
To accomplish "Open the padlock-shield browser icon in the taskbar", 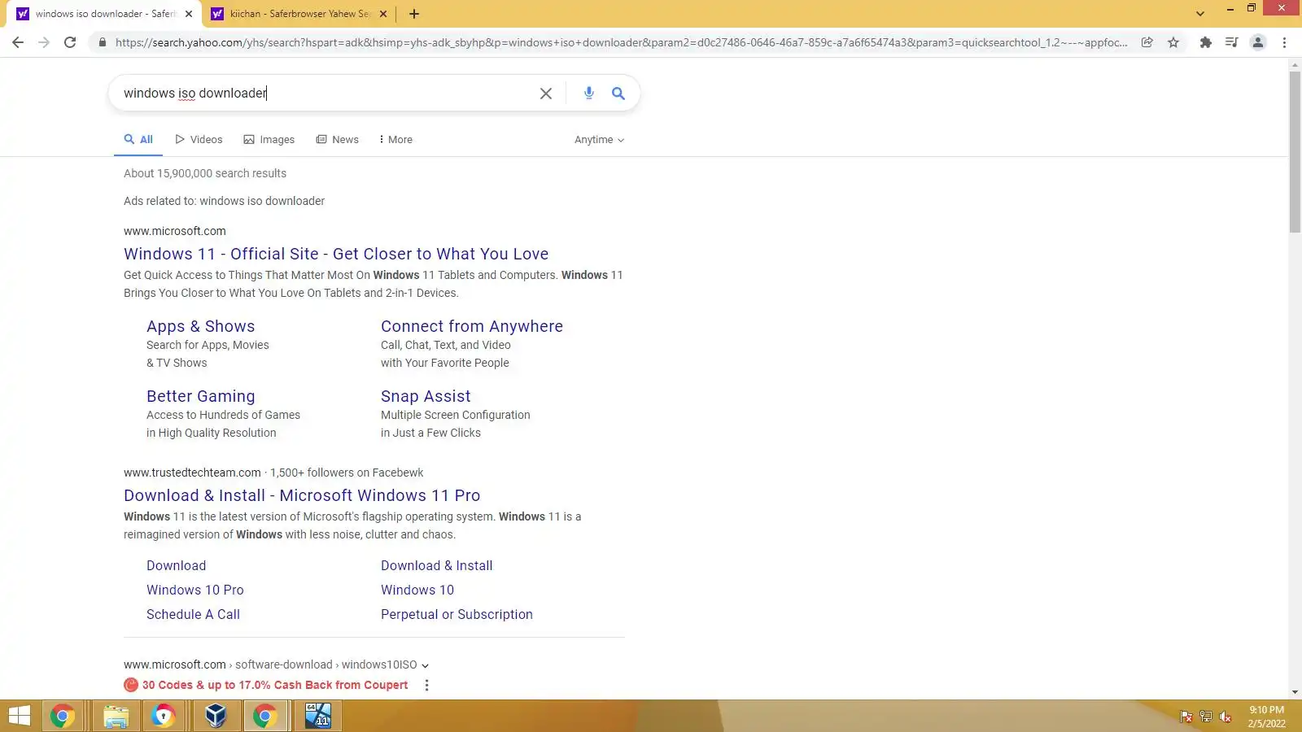I will [164, 716].
